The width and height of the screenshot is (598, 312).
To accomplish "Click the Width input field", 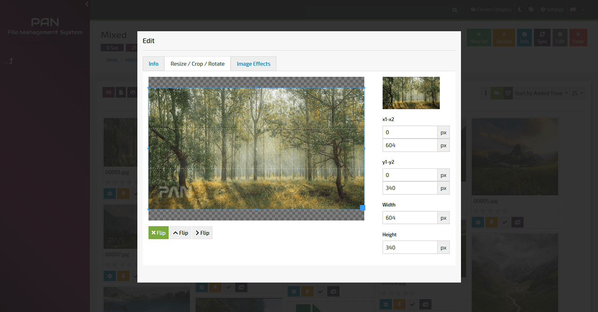I will coord(410,218).
